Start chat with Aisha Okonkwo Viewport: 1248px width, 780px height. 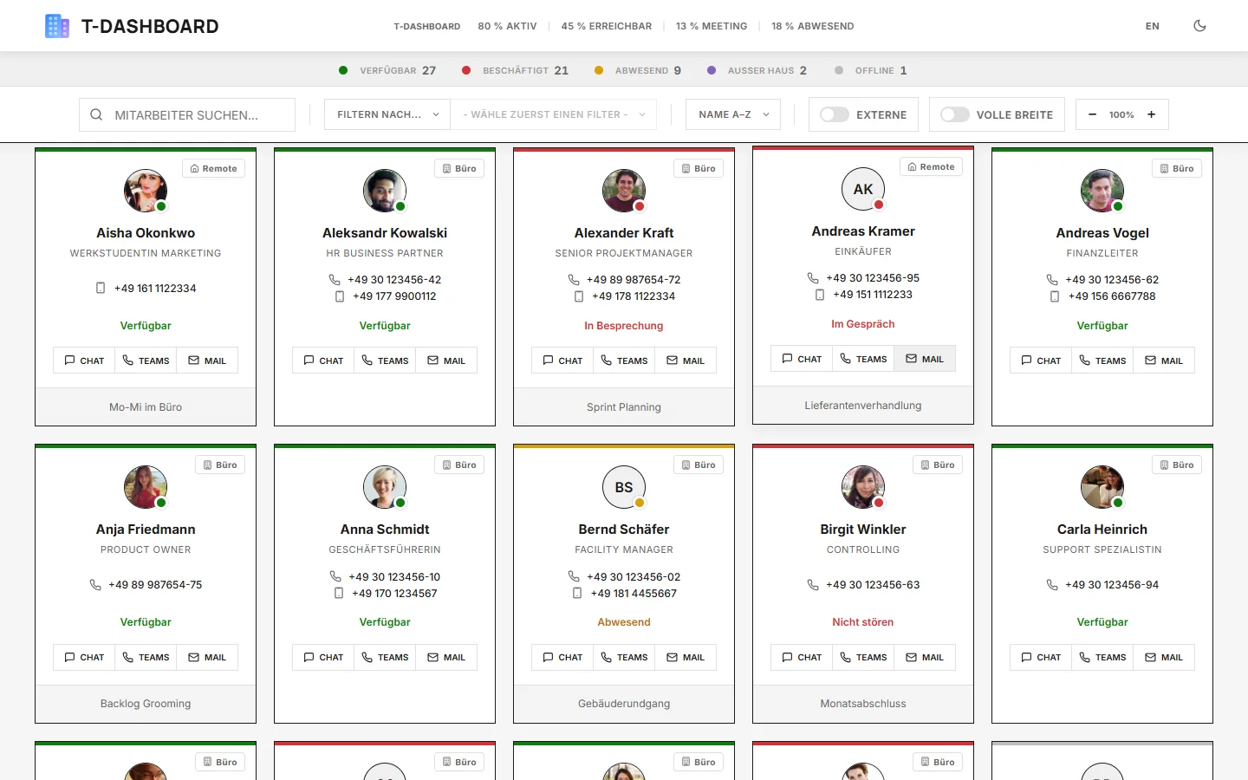coord(84,361)
